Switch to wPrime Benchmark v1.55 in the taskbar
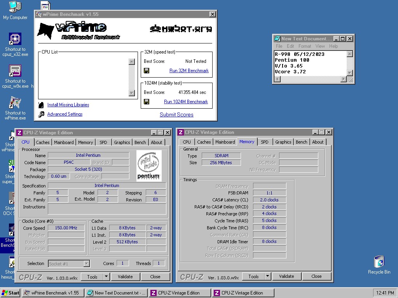This screenshot has width=398, height=298. pyautogui.click(x=53, y=293)
